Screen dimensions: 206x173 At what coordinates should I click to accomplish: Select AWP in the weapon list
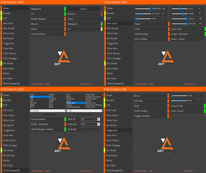(x=32, y=101)
